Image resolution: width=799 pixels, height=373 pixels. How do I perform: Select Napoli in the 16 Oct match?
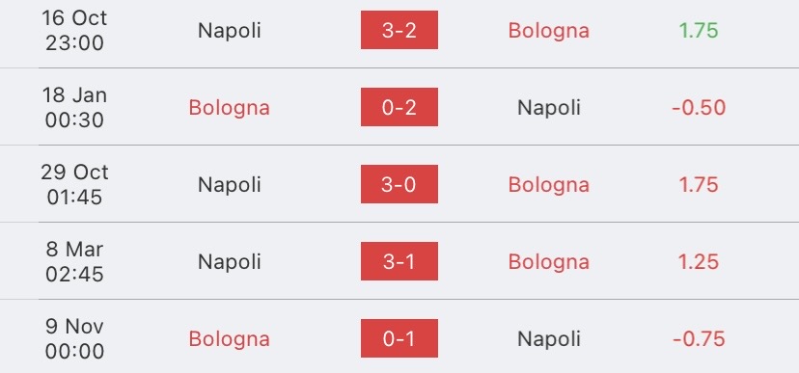(230, 31)
